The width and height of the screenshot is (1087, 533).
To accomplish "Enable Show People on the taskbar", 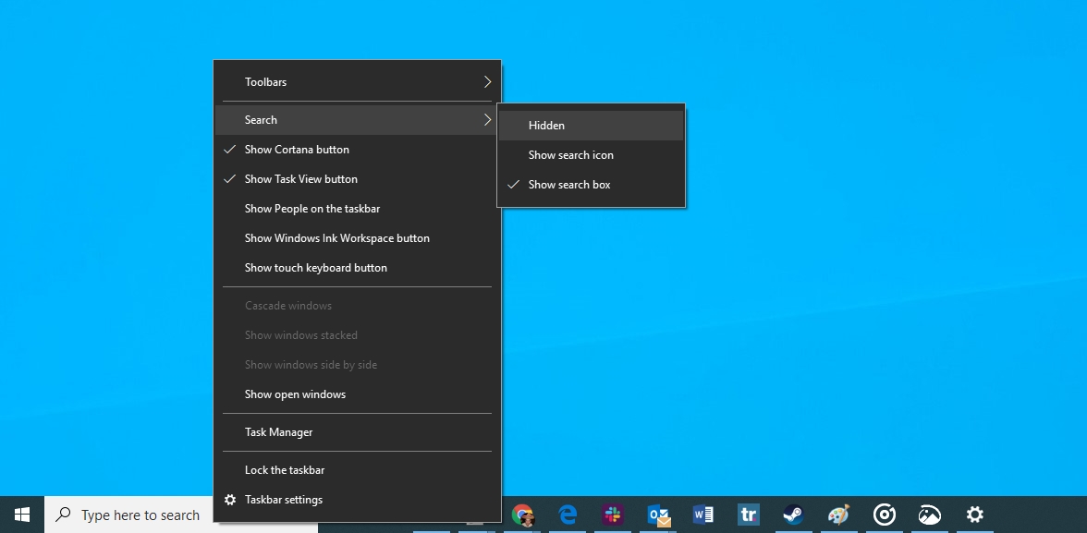I will [x=311, y=209].
